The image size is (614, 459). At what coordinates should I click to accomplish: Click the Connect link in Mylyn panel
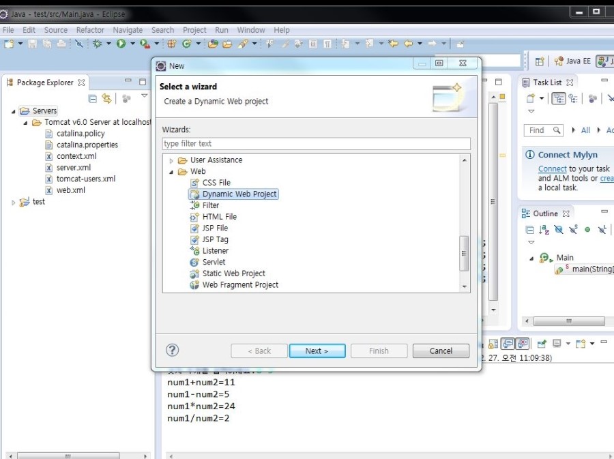pos(552,168)
